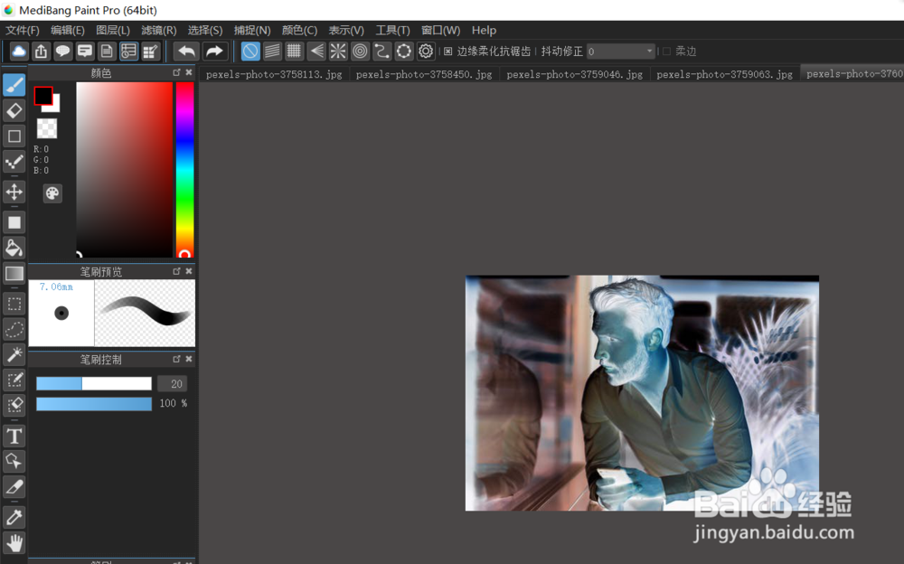Select the Text tool

point(14,436)
